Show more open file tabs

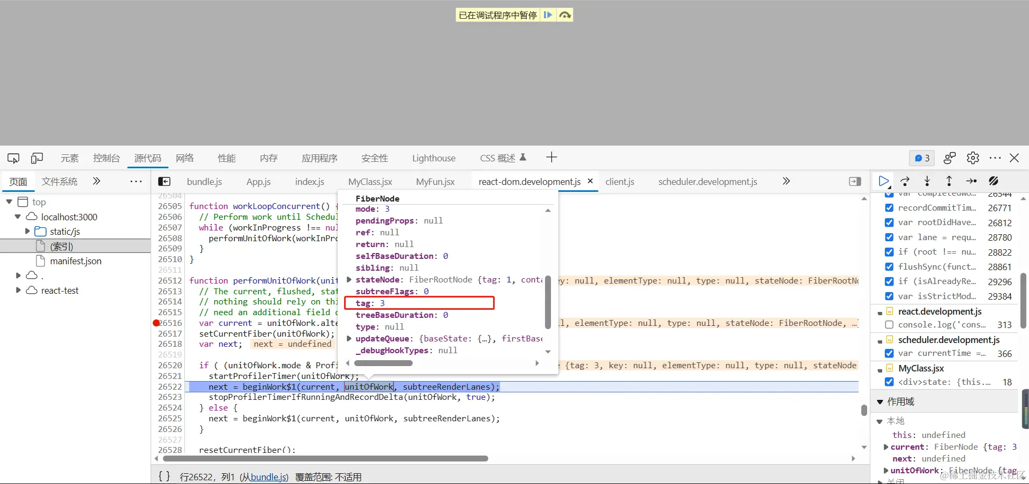[786, 181]
